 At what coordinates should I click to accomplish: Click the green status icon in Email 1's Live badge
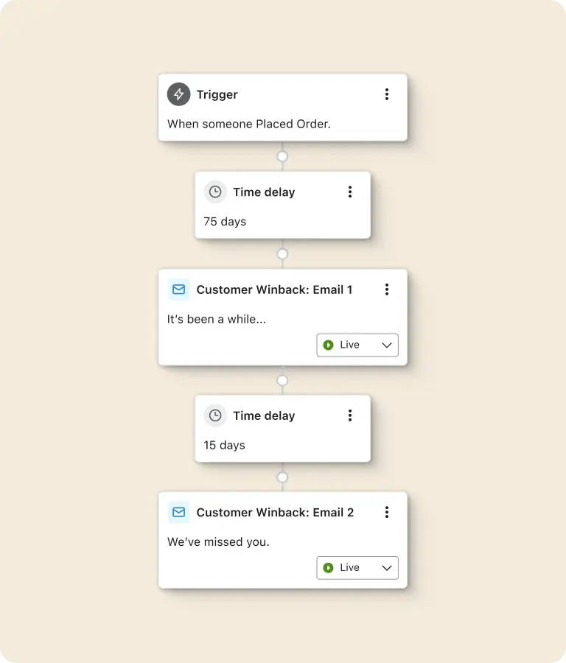326,345
